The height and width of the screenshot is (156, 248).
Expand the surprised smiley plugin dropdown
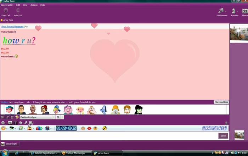click(33, 128)
